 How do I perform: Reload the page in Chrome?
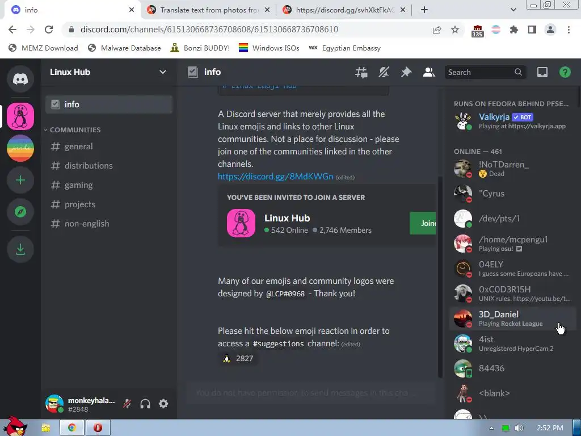49,30
